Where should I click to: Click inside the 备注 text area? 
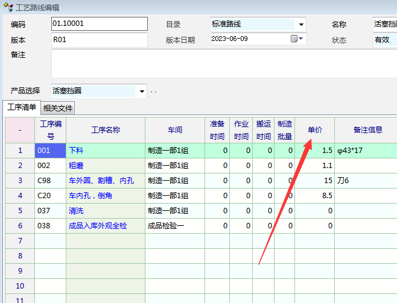[223, 63]
